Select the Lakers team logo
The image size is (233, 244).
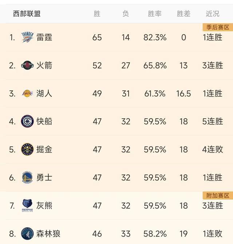click(27, 93)
